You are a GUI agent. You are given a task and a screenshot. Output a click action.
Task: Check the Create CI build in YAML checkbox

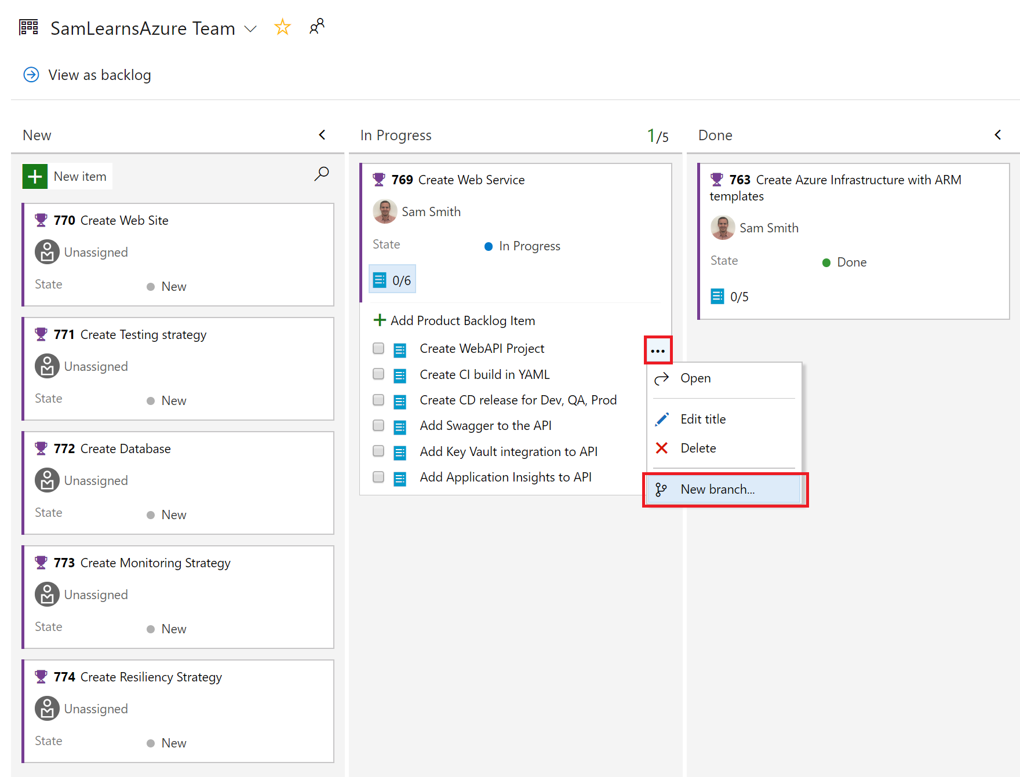pyautogui.click(x=378, y=374)
